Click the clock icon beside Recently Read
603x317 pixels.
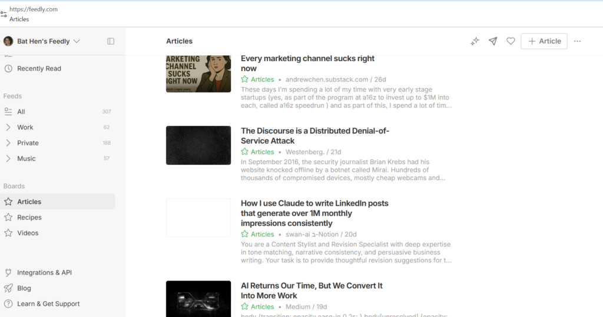[x=8, y=68]
